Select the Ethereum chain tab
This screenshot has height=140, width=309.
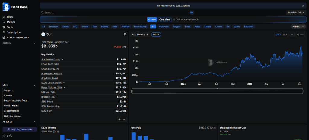[53, 27]
